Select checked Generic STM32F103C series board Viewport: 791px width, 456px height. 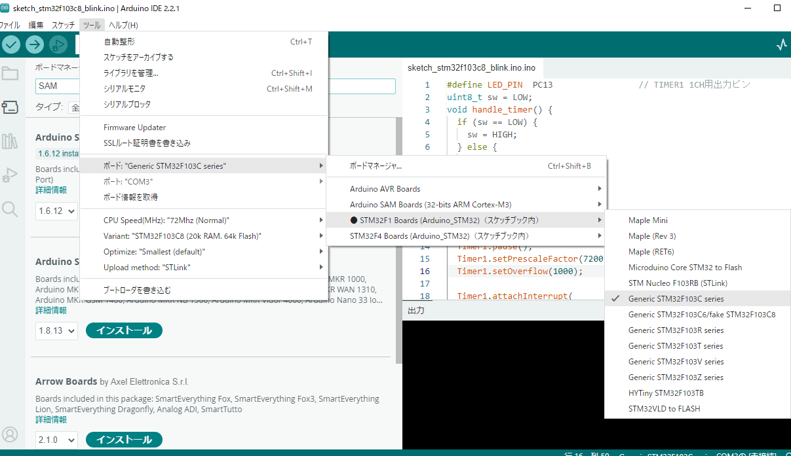pos(697,299)
